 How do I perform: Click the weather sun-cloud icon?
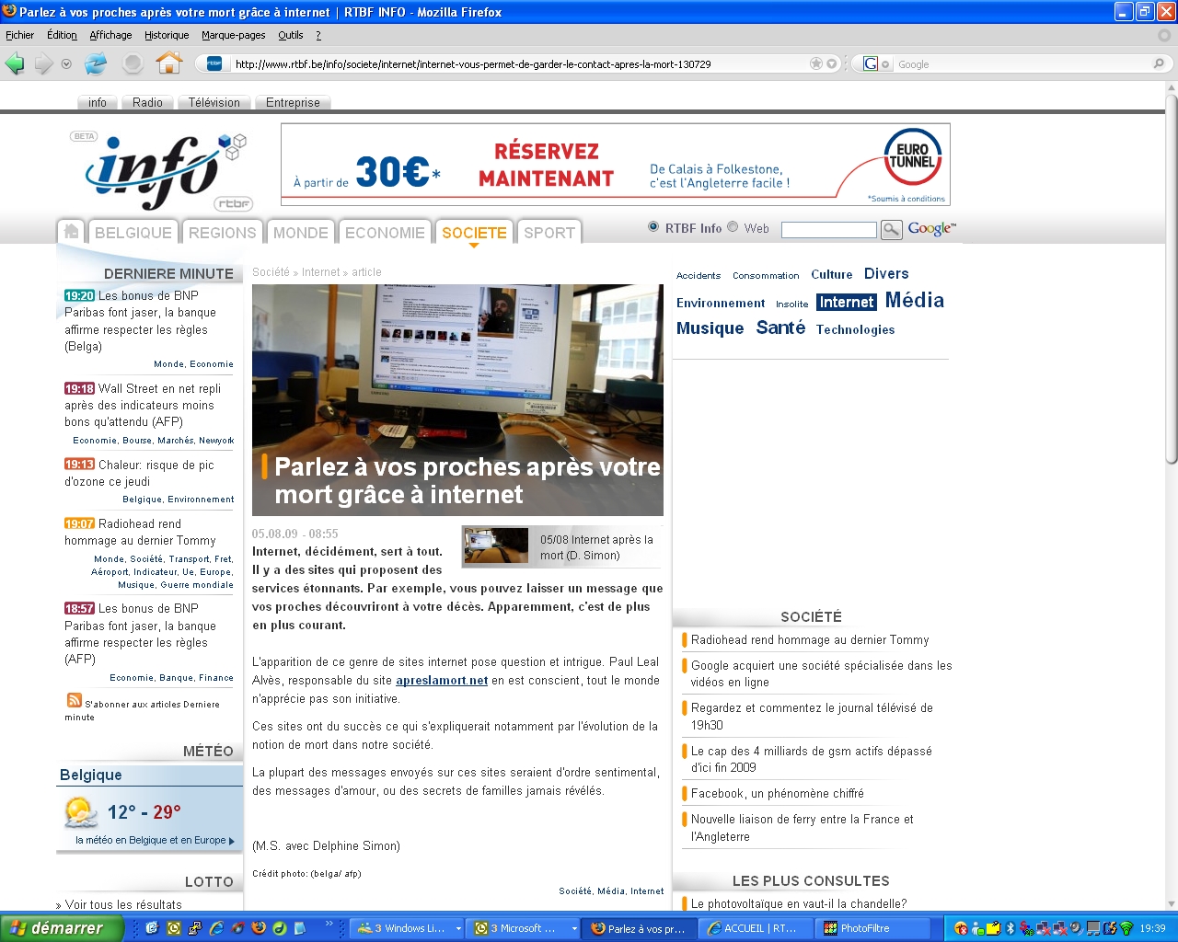tap(81, 812)
